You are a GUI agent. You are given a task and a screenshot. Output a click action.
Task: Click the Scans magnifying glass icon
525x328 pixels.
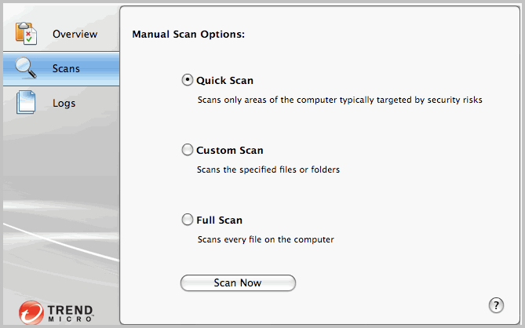pyautogui.click(x=27, y=69)
